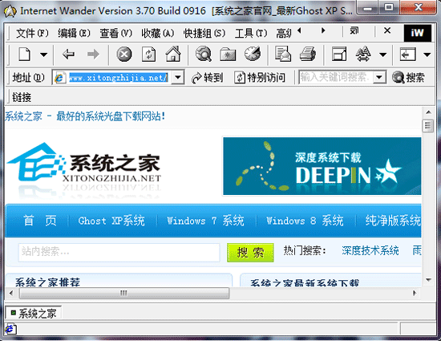
Task: Click the window layout toolbar icon
Action: pos(339,54)
